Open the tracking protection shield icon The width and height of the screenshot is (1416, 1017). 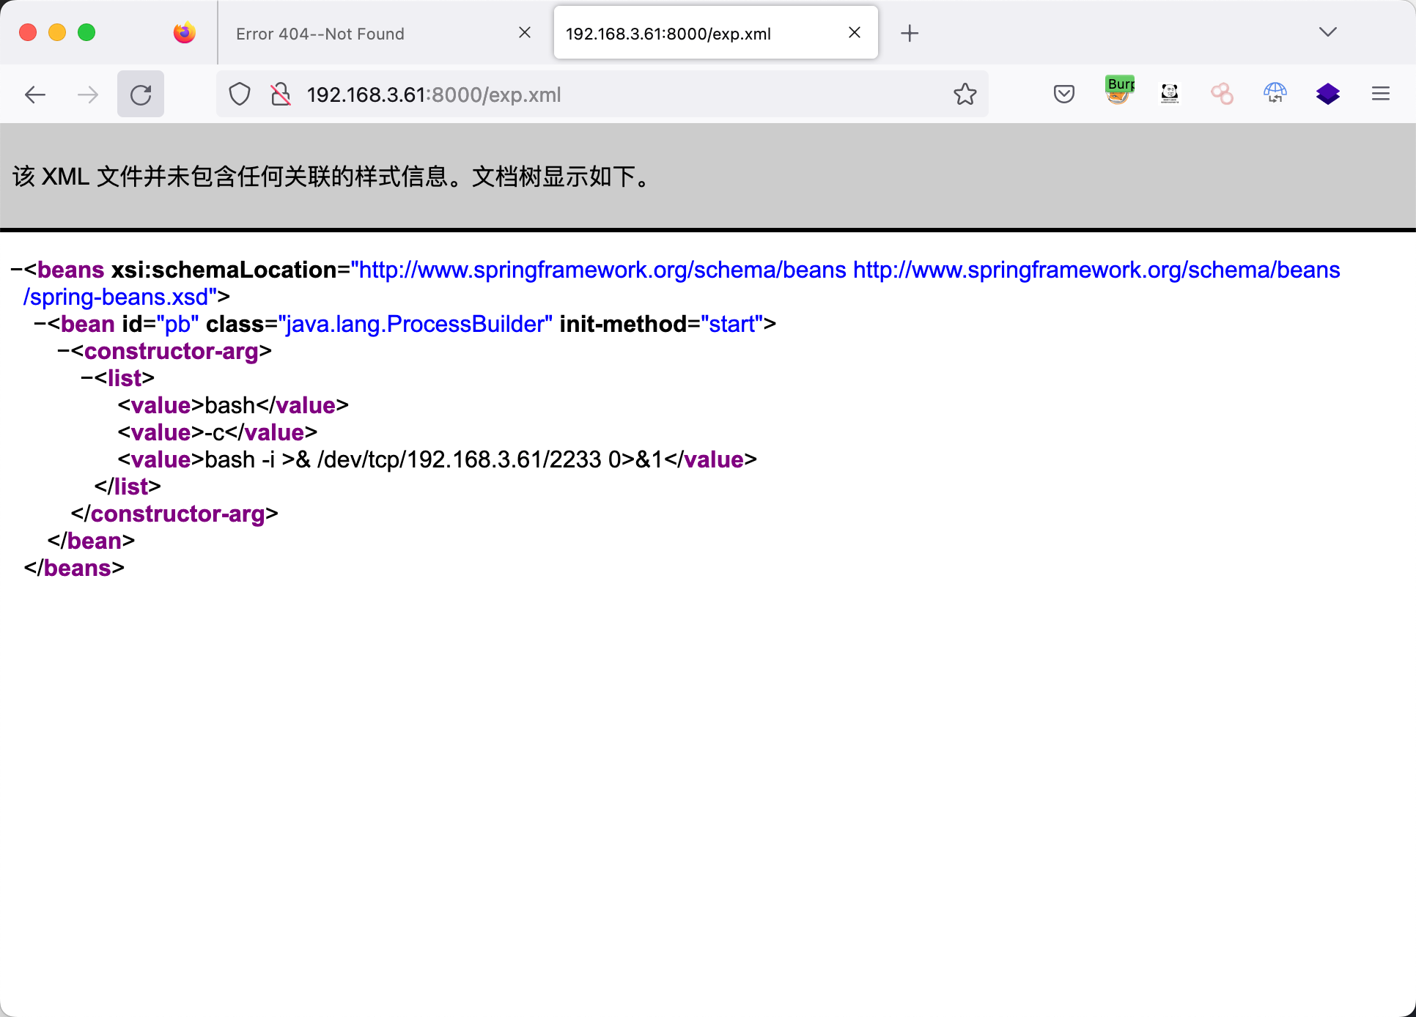240,95
